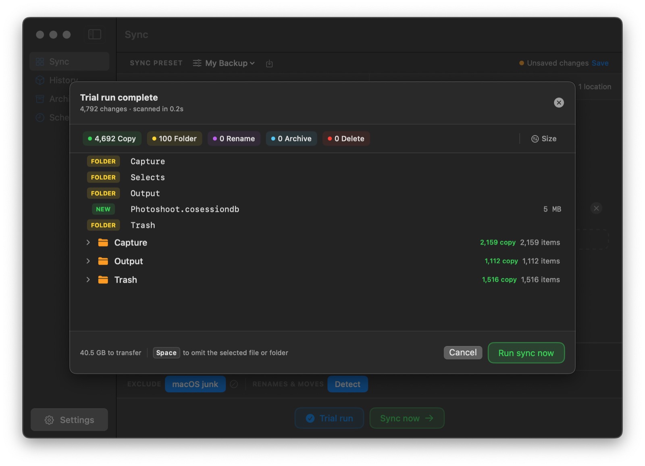
Task: Click the 1,516 copy count
Action: (499, 280)
